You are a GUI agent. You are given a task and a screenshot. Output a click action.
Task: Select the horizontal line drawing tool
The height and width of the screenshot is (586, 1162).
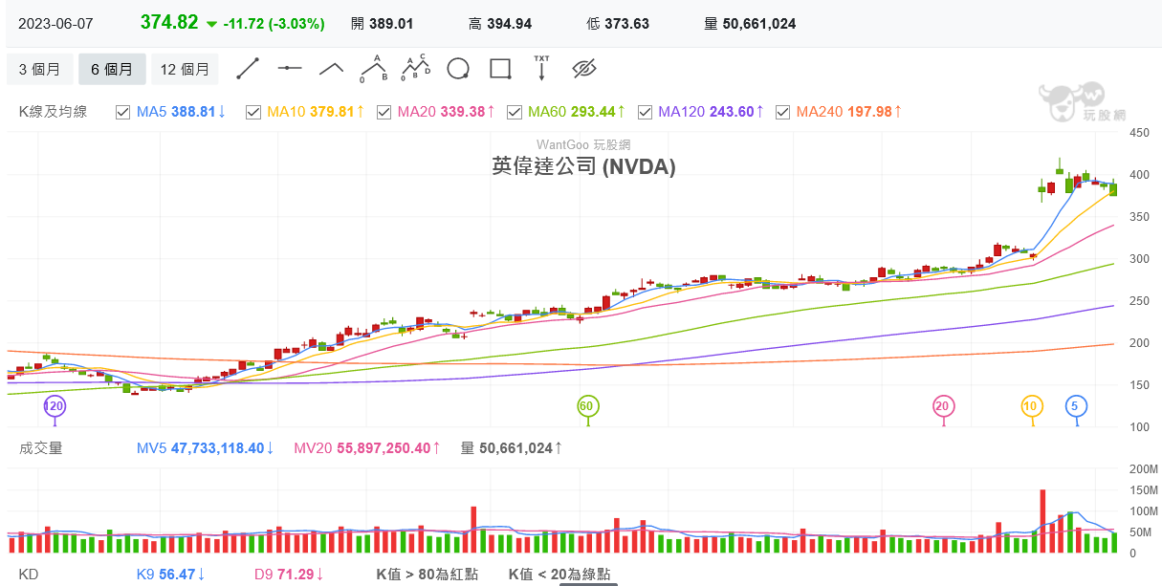tap(290, 68)
